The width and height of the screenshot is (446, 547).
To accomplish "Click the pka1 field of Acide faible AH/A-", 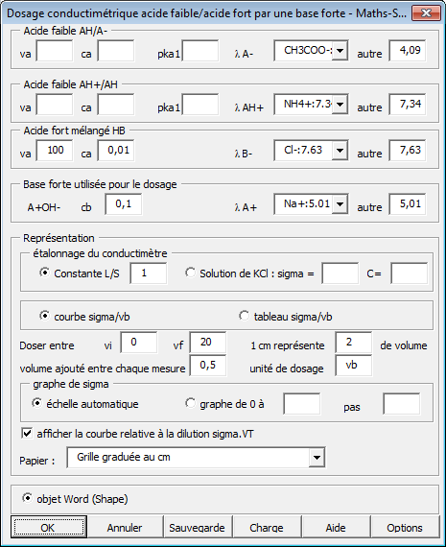I will click(x=200, y=51).
